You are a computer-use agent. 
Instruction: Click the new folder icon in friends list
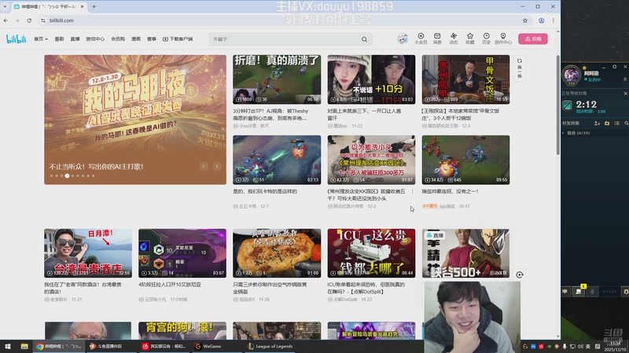tap(607, 123)
